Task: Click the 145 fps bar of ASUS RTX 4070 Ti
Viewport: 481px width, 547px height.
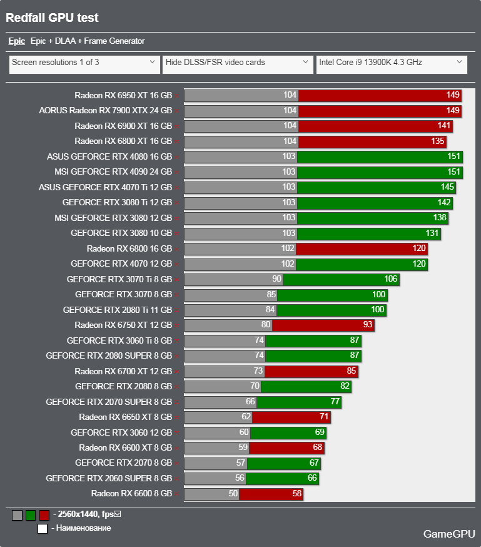Action: point(377,187)
